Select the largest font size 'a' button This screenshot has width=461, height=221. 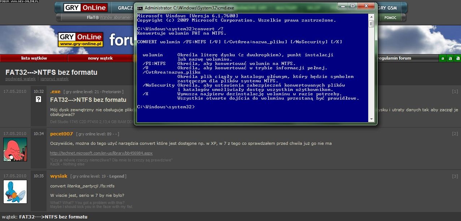coord(458,58)
